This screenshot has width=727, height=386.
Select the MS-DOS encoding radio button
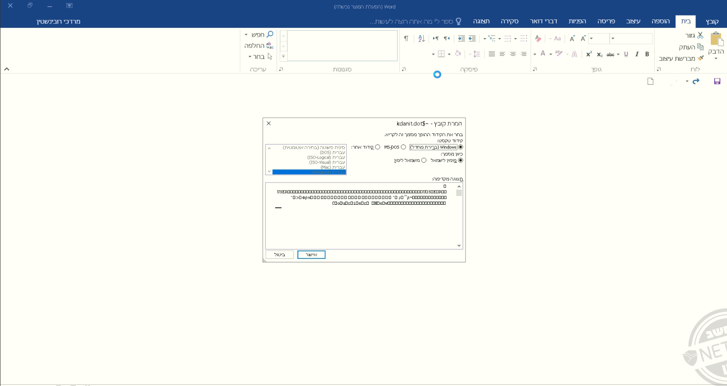point(403,147)
